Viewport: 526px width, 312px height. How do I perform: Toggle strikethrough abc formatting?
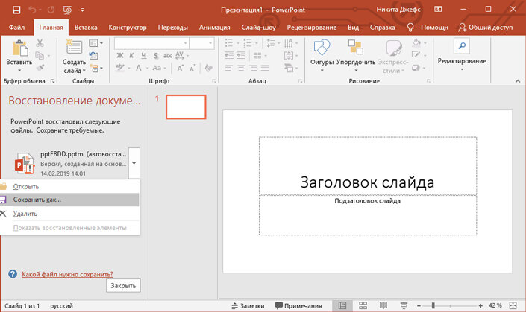pos(167,56)
